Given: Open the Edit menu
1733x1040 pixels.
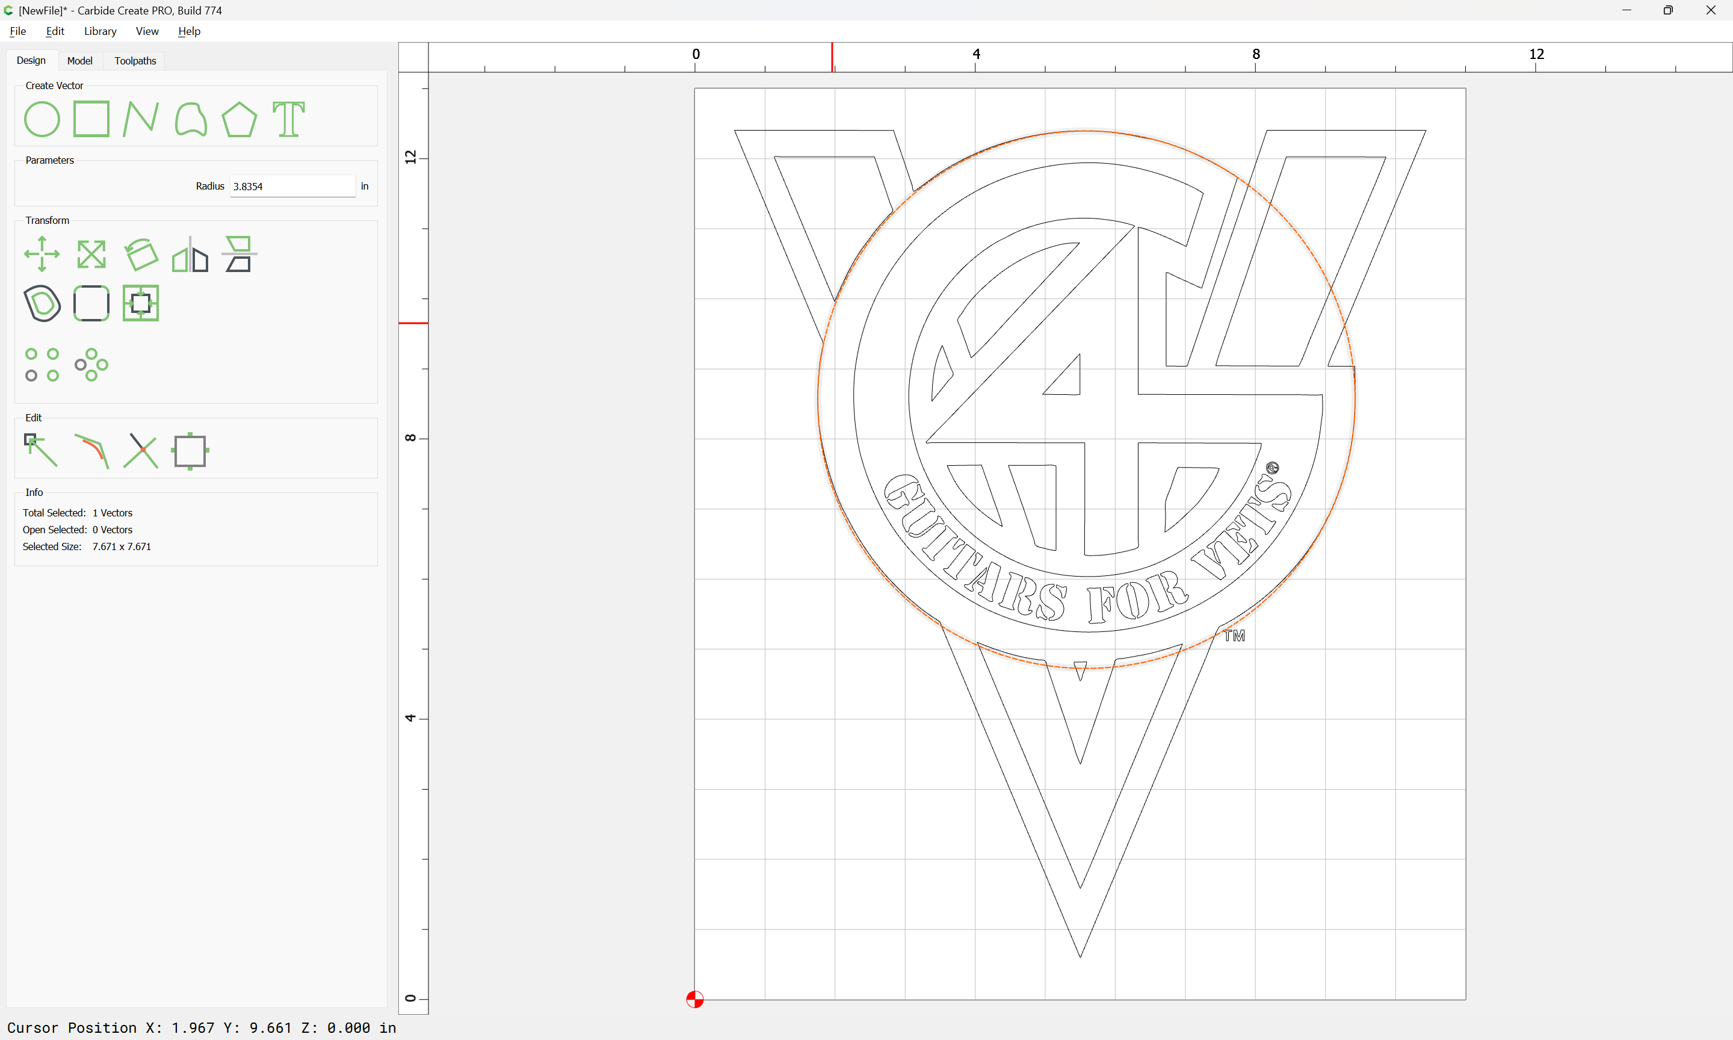Looking at the screenshot, I should (x=55, y=31).
